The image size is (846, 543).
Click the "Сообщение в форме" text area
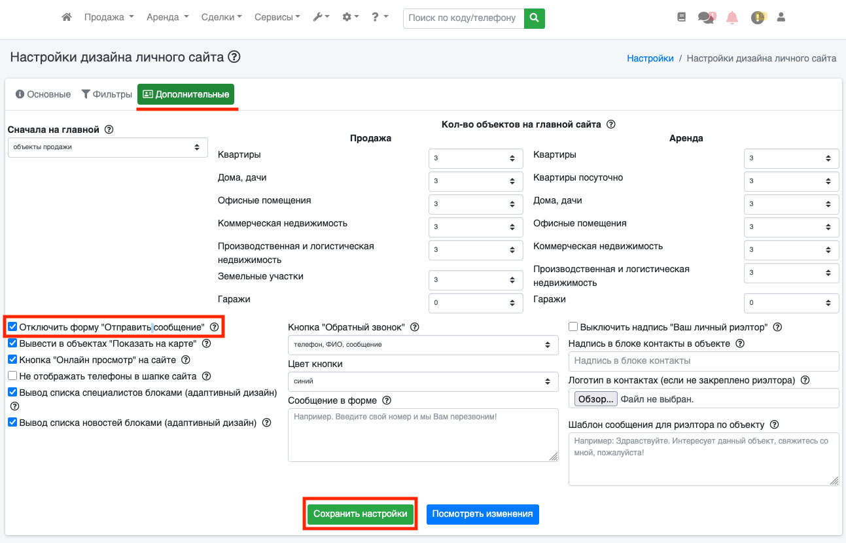(x=423, y=435)
